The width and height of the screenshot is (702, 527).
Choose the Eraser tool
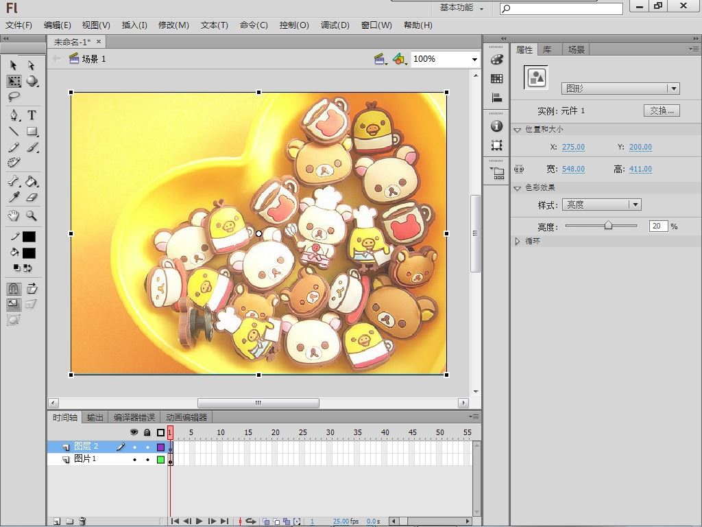32,198
